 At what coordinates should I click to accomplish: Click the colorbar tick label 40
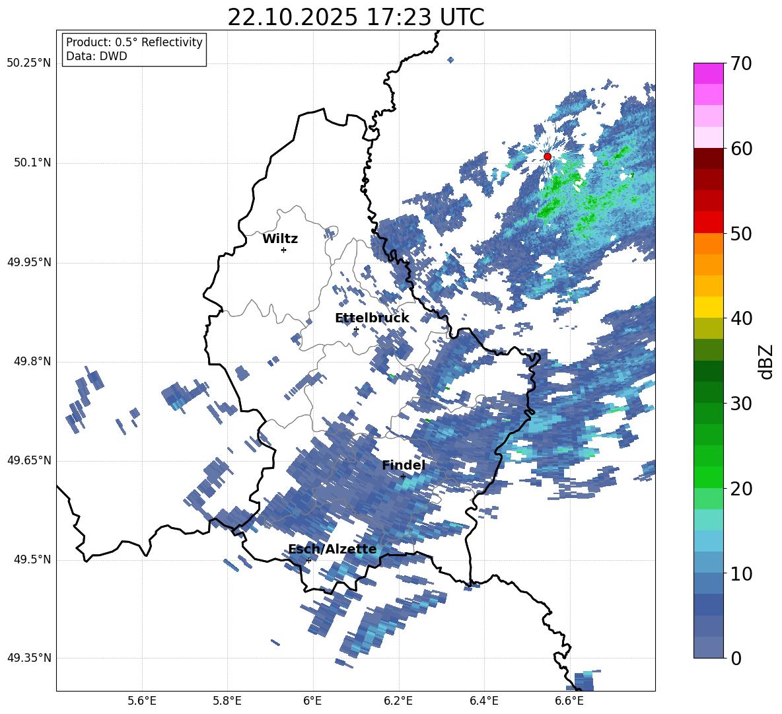pos(741,318)
